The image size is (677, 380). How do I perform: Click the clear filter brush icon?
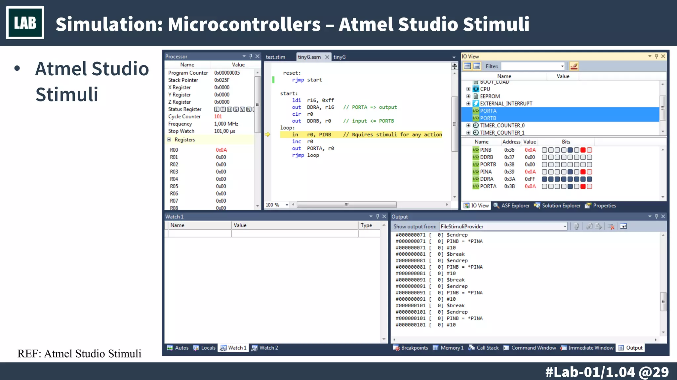click(574, 66)
